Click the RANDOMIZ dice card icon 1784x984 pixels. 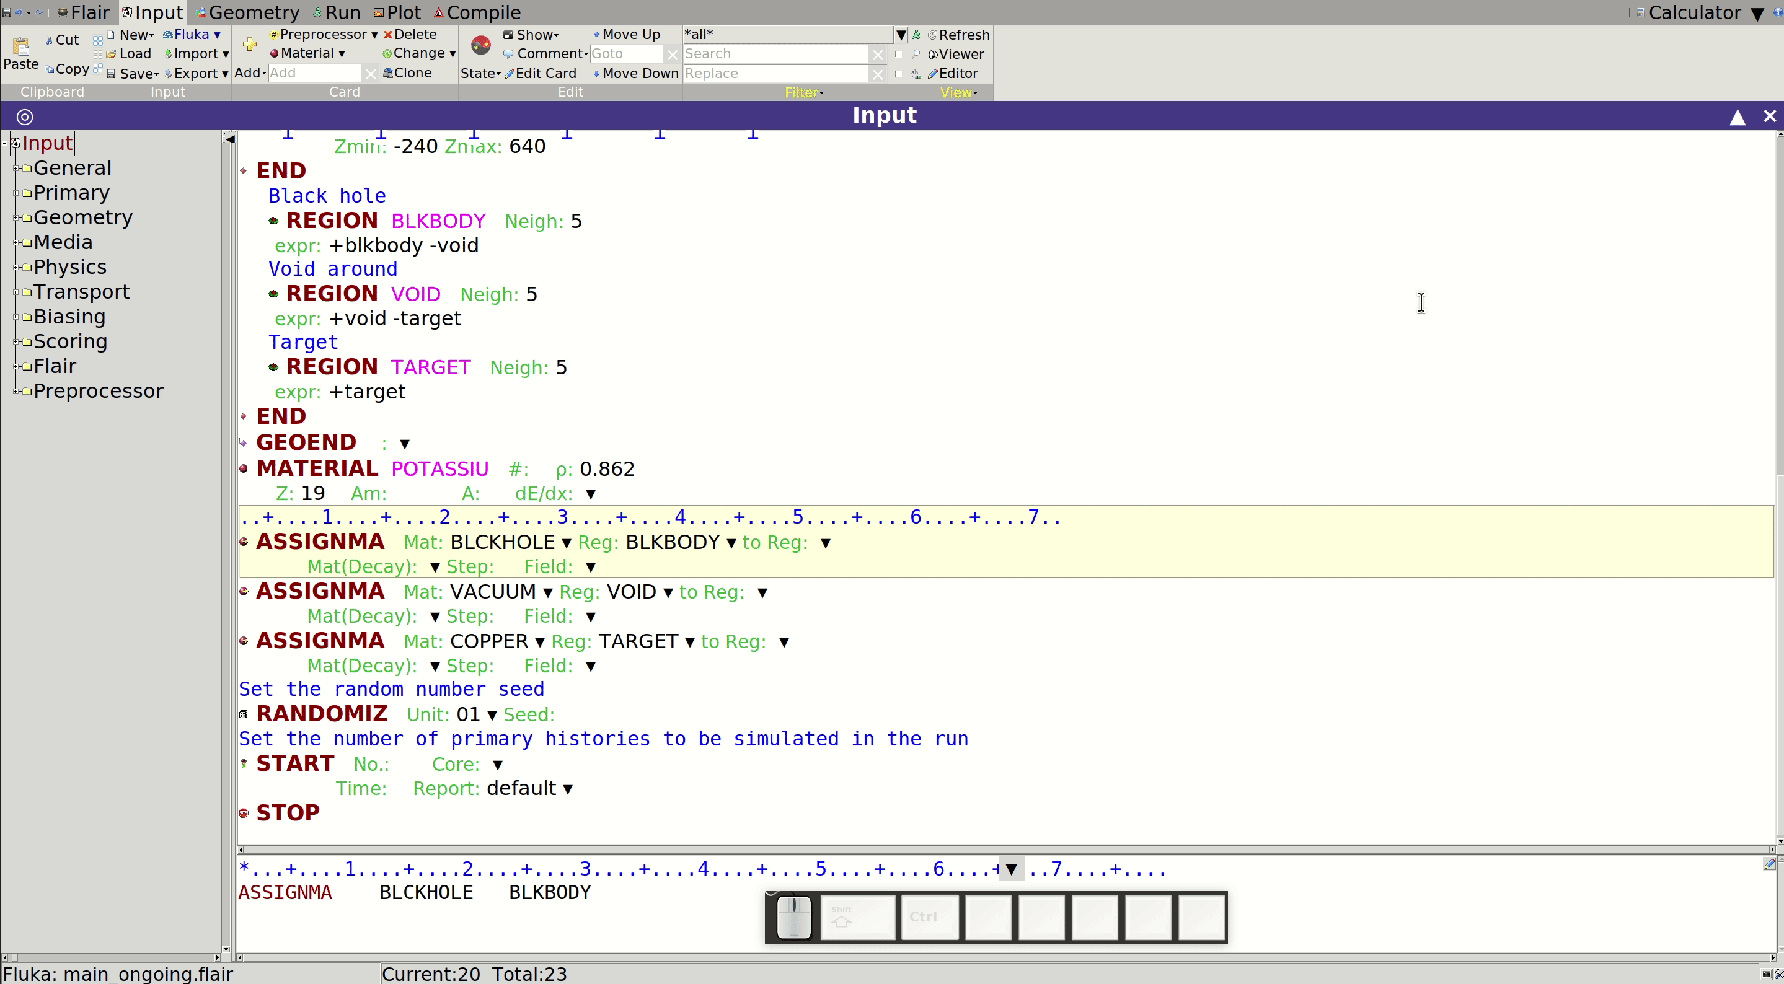[x=244, y=714]
